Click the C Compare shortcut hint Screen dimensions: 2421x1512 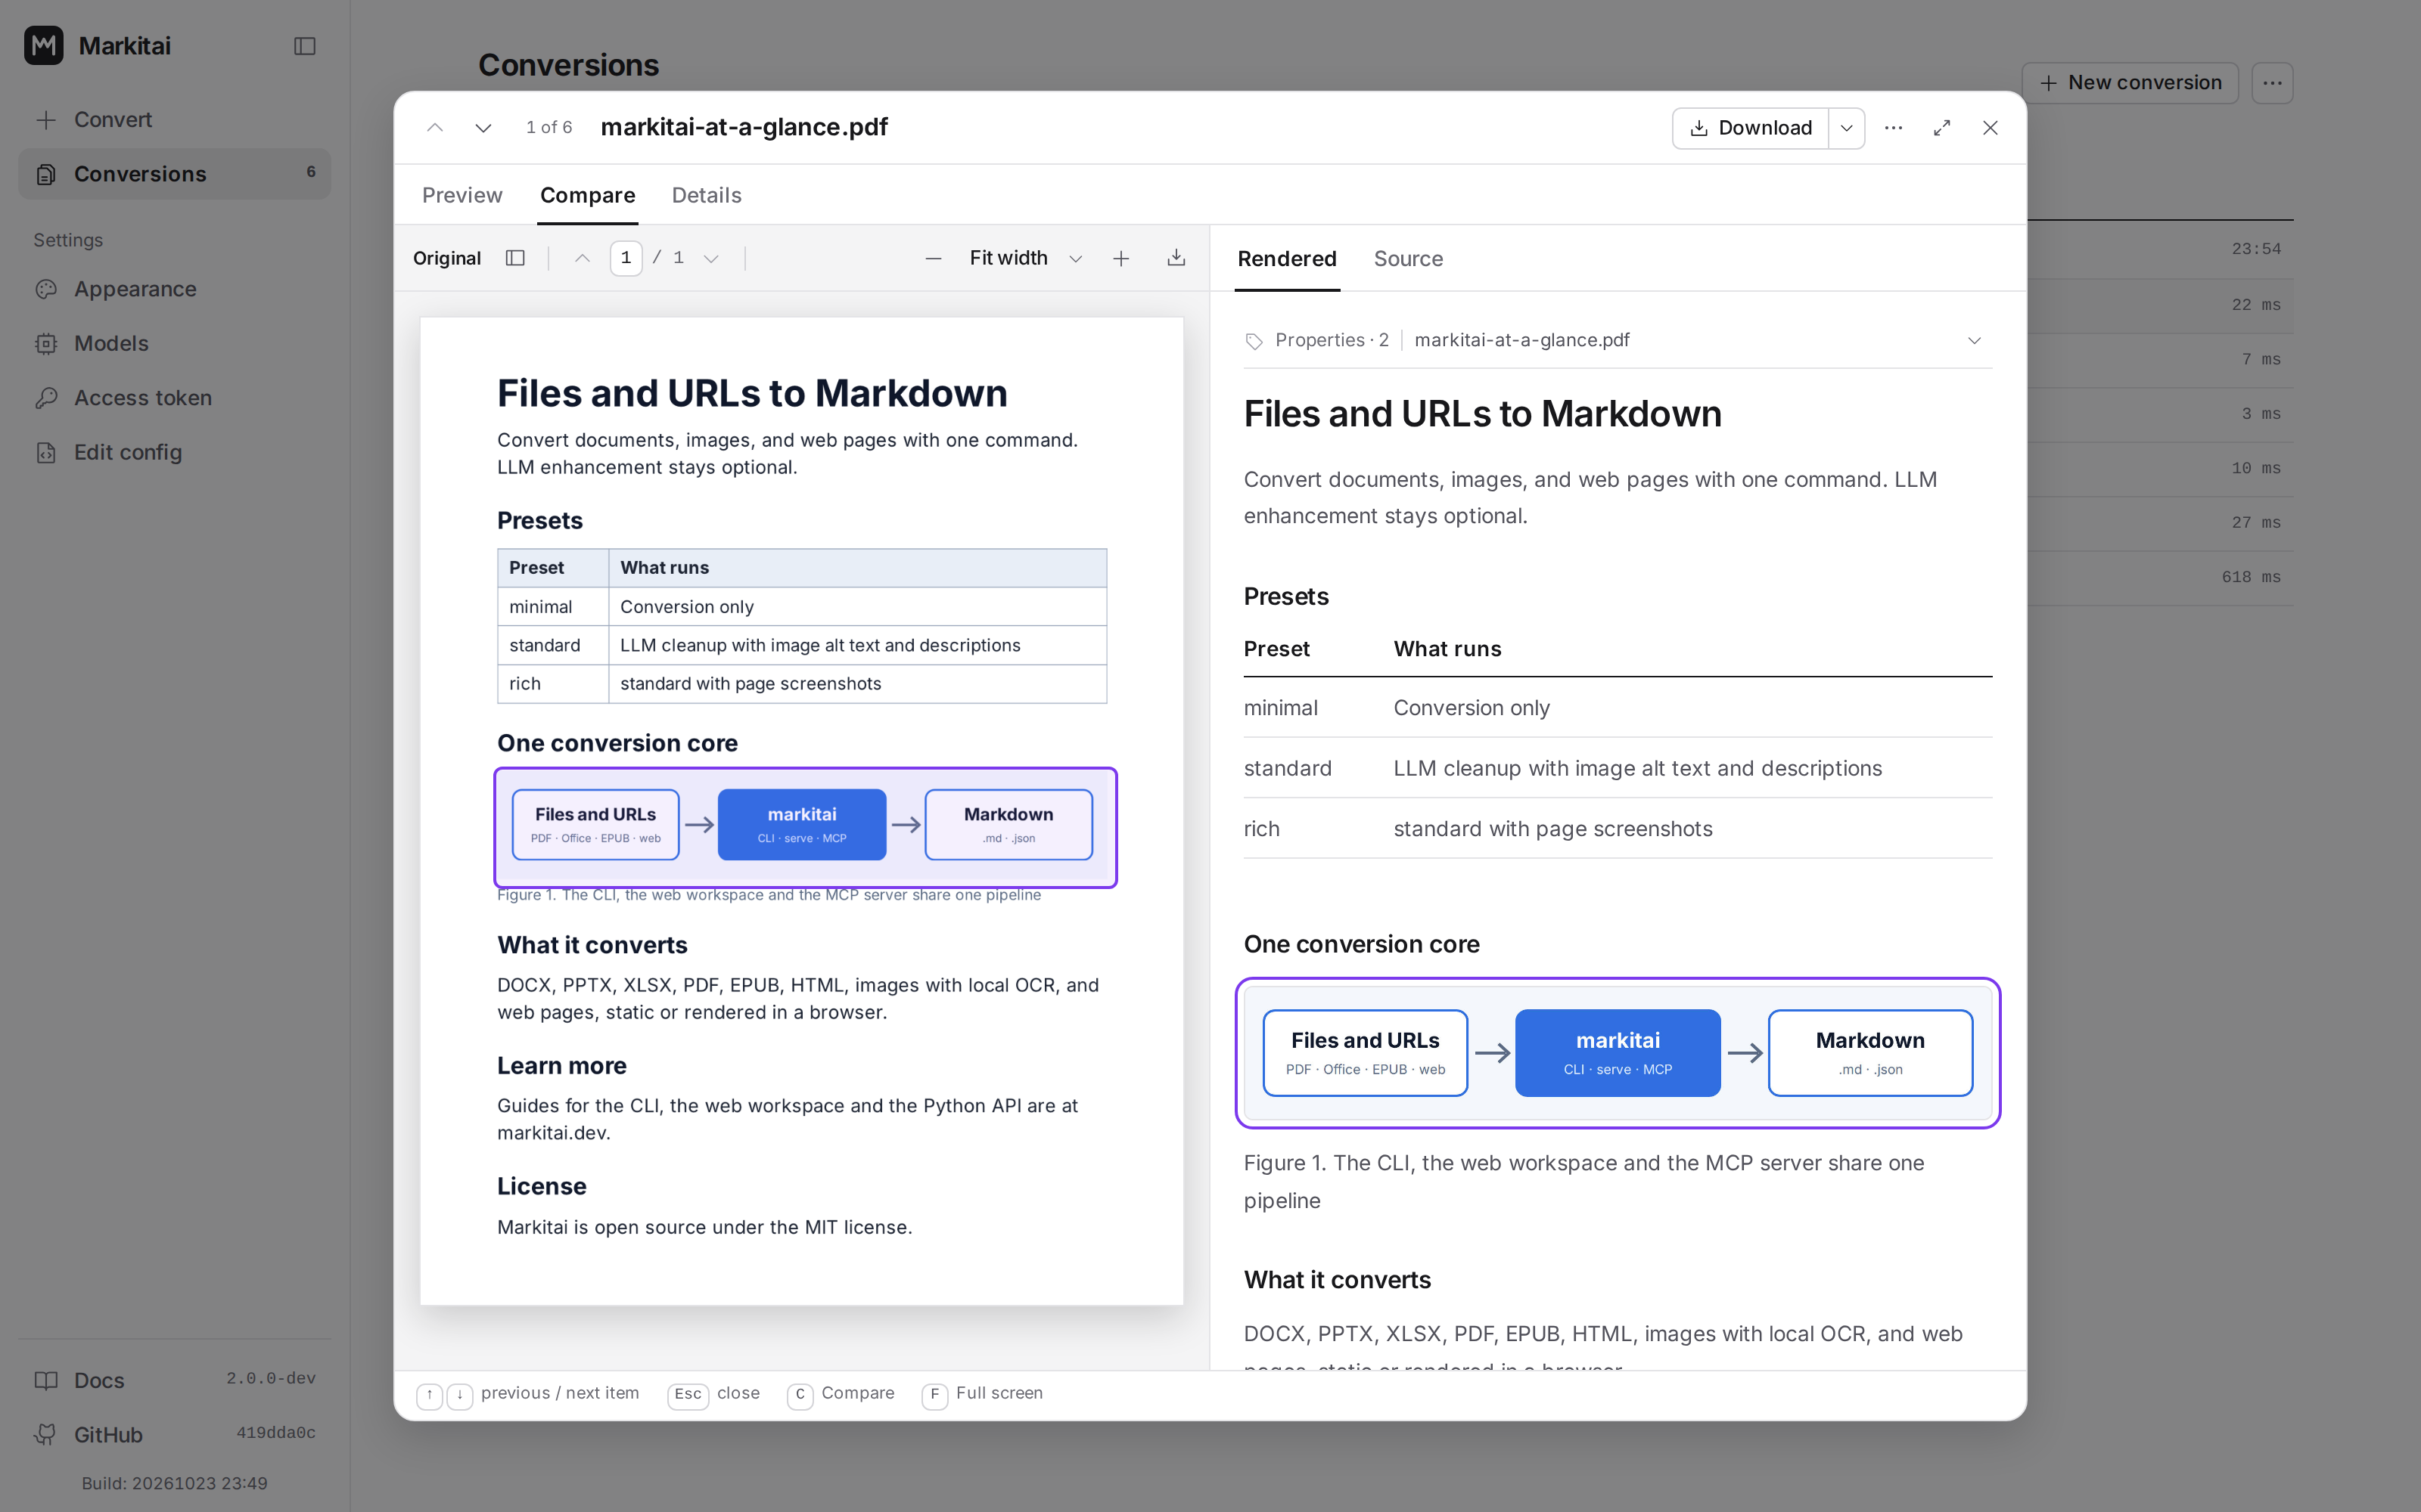841,1394
